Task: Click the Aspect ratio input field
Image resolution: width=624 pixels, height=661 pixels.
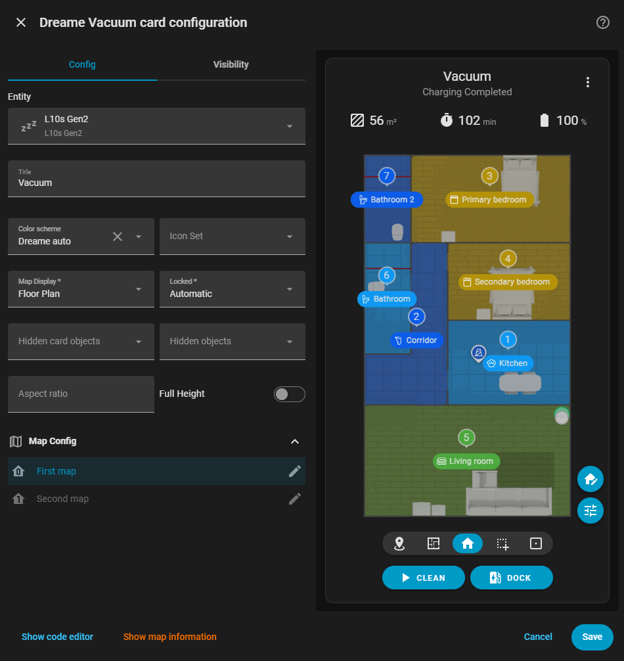Action: [81, 394]
